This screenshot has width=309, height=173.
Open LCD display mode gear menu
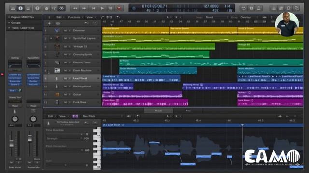pyautogui.click(x=134, y=8)
